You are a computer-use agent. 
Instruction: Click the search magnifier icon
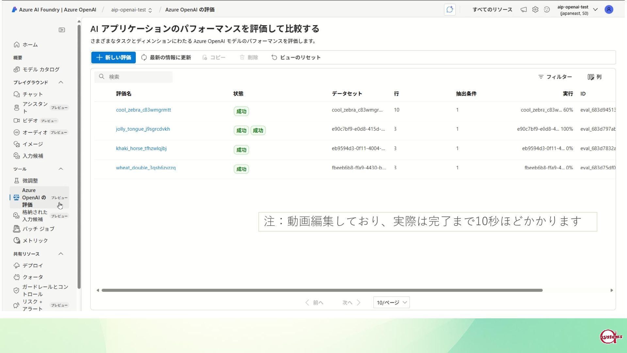[102, 76]
